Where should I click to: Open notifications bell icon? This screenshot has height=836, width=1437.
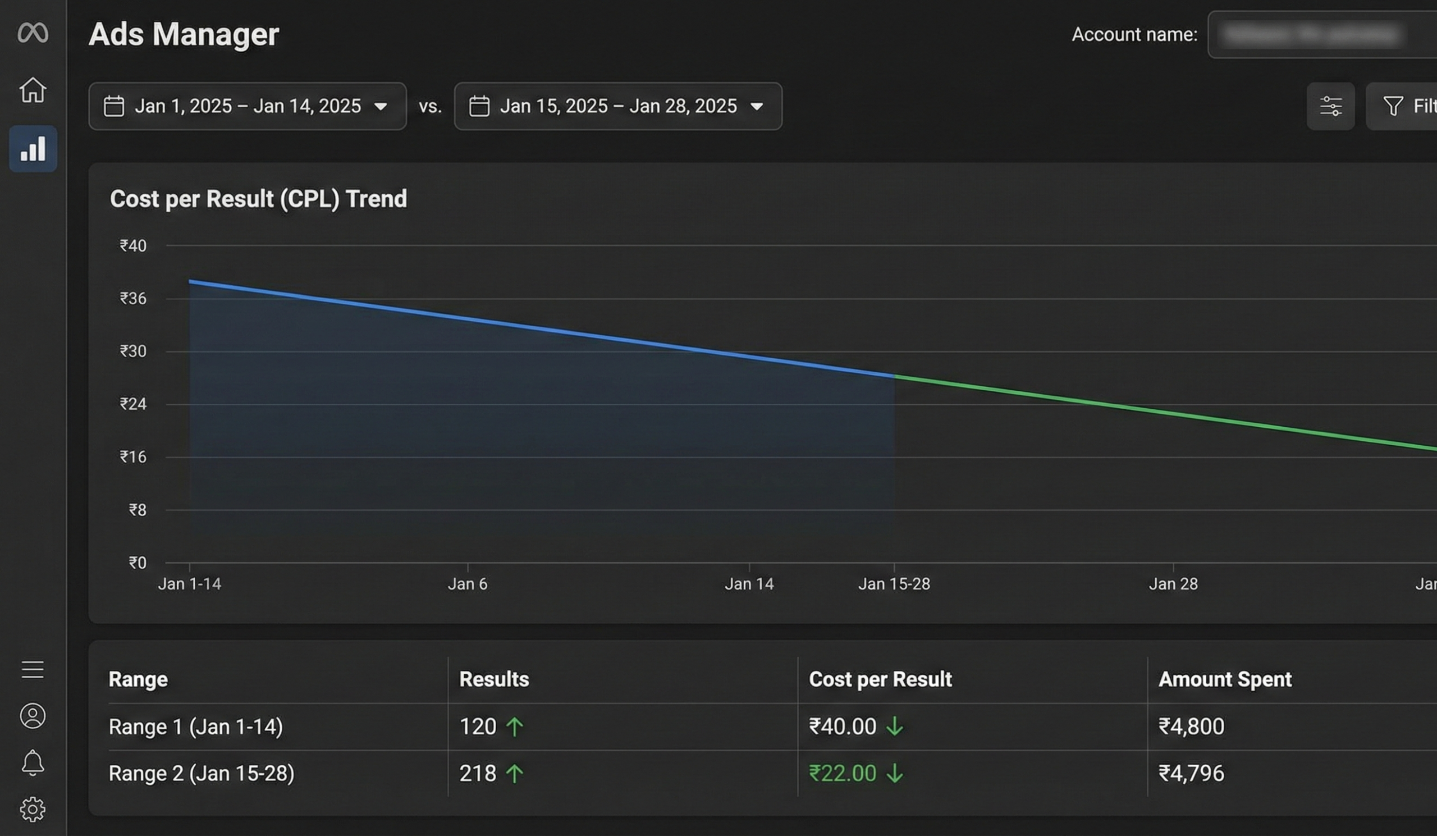[33, 762]
